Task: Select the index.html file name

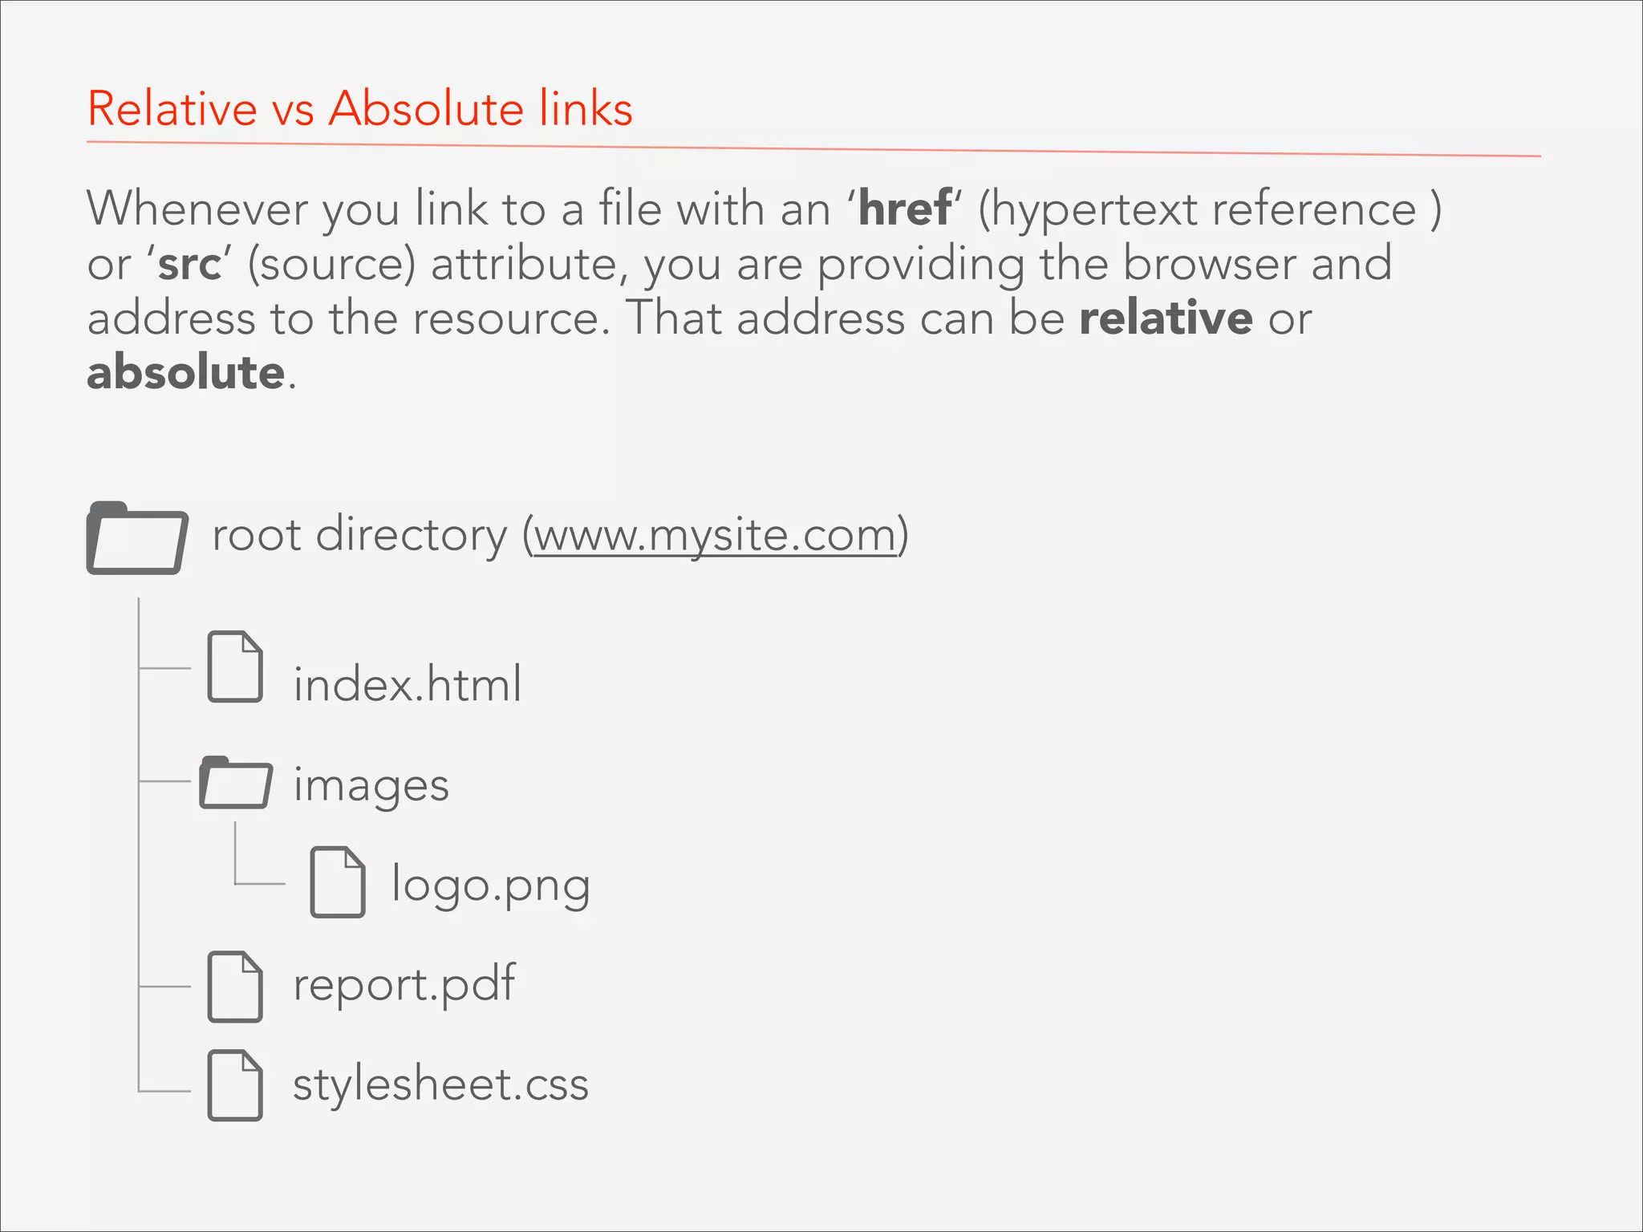Action: (x=408, y=684)
